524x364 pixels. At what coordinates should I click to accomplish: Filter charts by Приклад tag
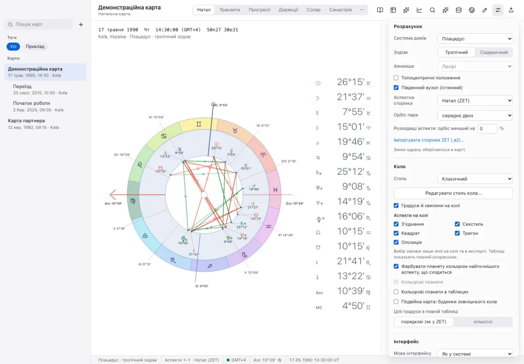pos(35,46)
